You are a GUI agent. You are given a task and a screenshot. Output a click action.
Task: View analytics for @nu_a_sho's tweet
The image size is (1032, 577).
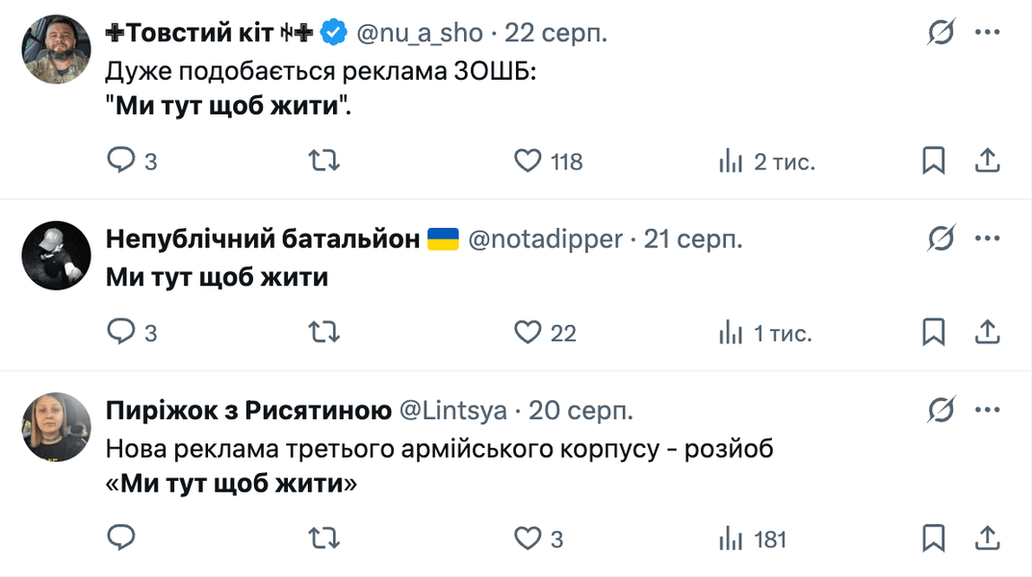tap(731, 161)
